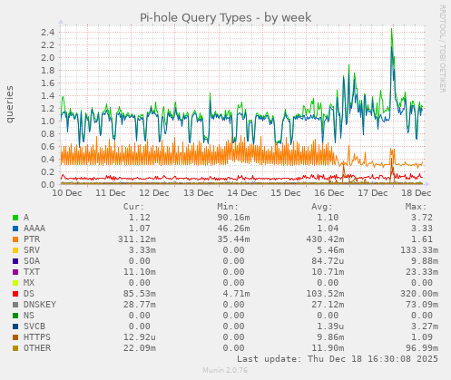Click the 'PTR' legend label
Image resolution: width=451 pixels, height=380 pixels.
coord(32,239)
